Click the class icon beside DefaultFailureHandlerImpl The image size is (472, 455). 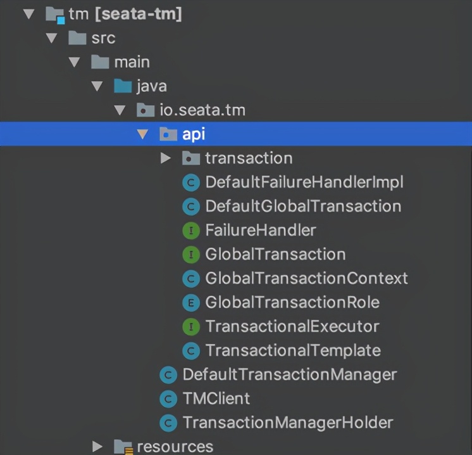click(x=191, y=183)
